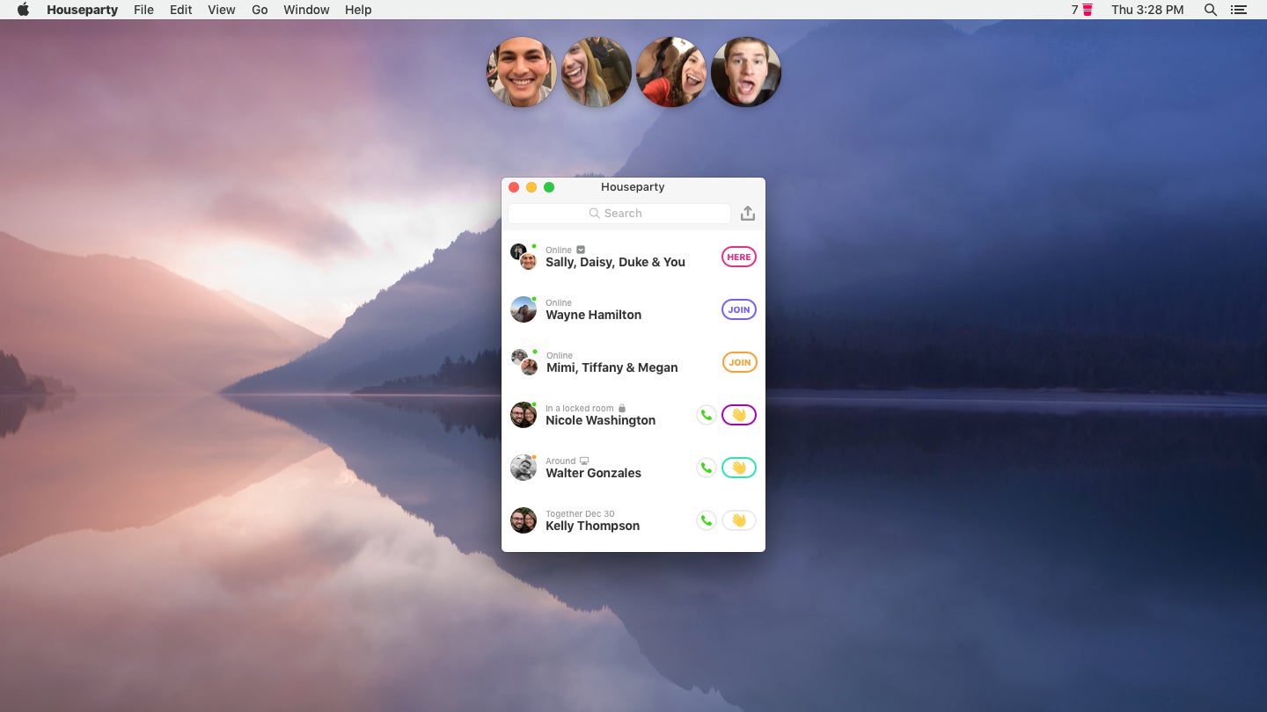Open the Help menu

[358, 10]
